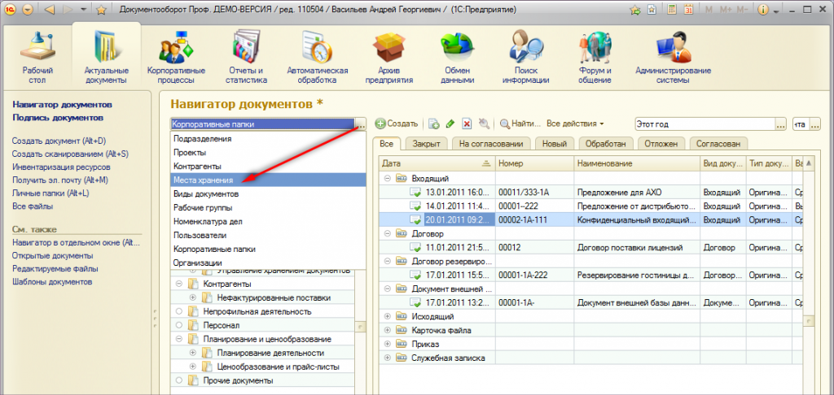Select Места хранения in dropdown list
834x395 pixels.
204,180
